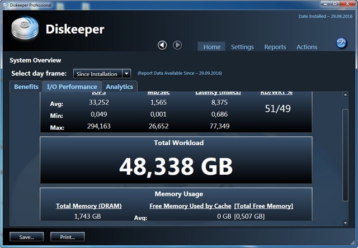Go to the Home menu

(x=211, y=47)
